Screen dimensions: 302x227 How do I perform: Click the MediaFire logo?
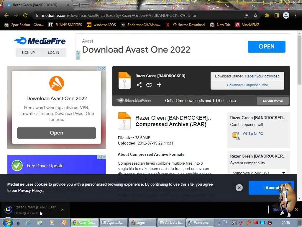[40, 41]
